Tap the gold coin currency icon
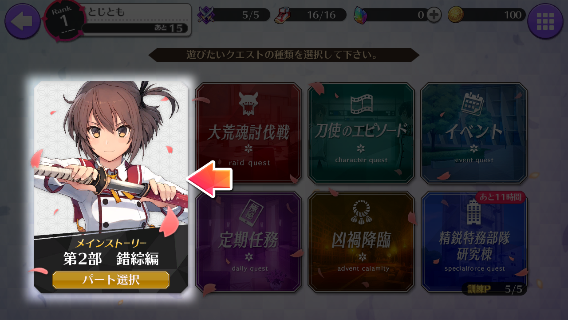 pos(455,15)
